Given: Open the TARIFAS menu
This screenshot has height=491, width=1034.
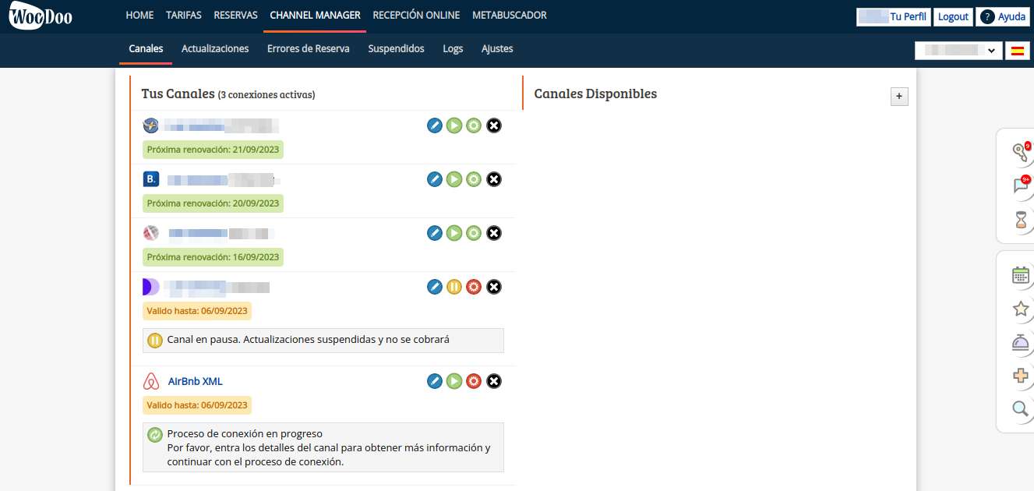Looking at the screenshot, I should point(184,16).
